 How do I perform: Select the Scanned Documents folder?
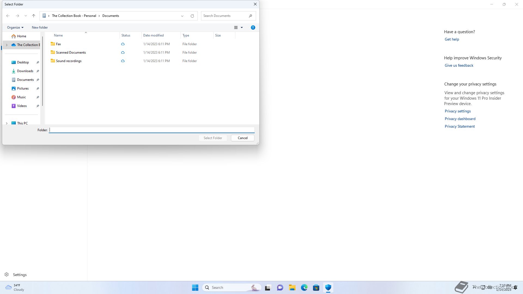(x=71, y=53)
